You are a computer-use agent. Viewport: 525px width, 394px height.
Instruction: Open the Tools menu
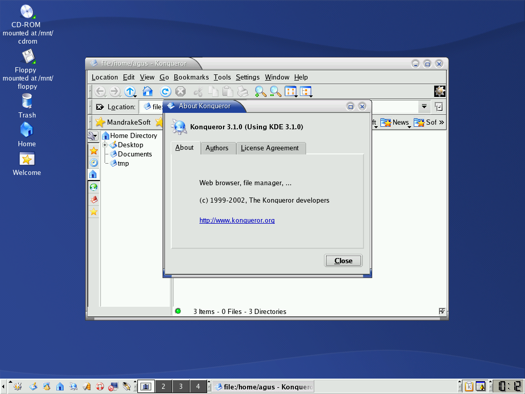(223, 77)
